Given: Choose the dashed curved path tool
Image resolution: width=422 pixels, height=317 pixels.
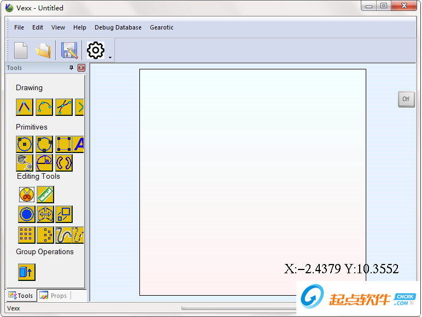Looking at the screenshot, I should 78,235.
